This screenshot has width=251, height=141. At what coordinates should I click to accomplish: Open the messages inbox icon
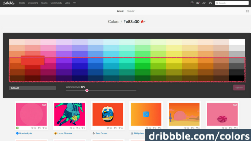pyautogui.click(x=198, y=3)
